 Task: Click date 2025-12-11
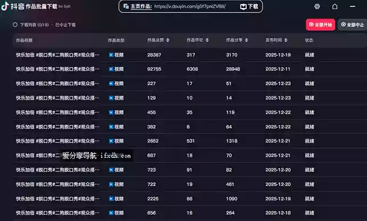(x=278, y=69)
